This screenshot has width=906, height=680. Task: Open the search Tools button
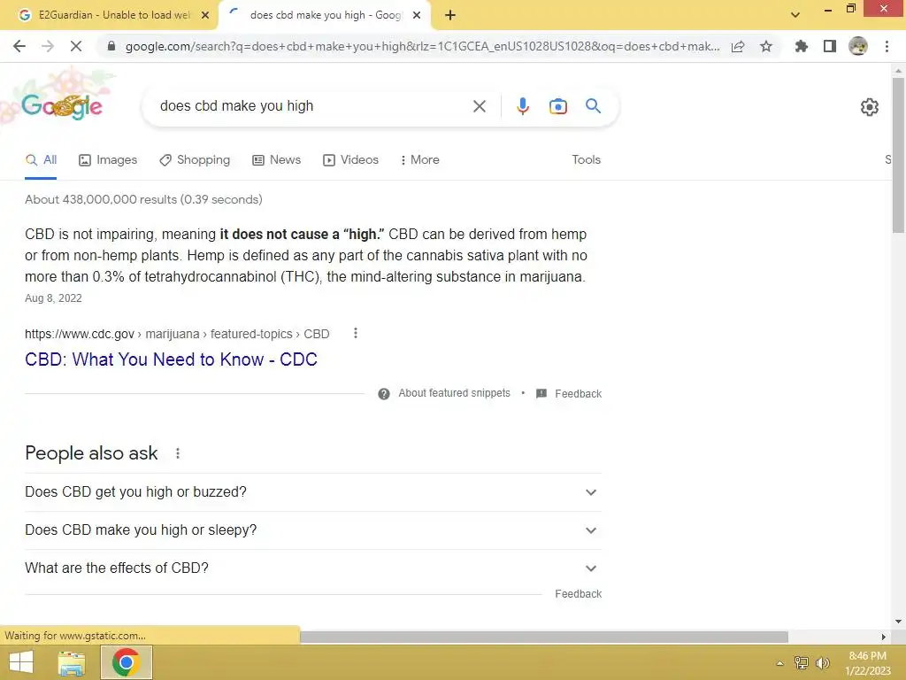[x=586, y=160]
